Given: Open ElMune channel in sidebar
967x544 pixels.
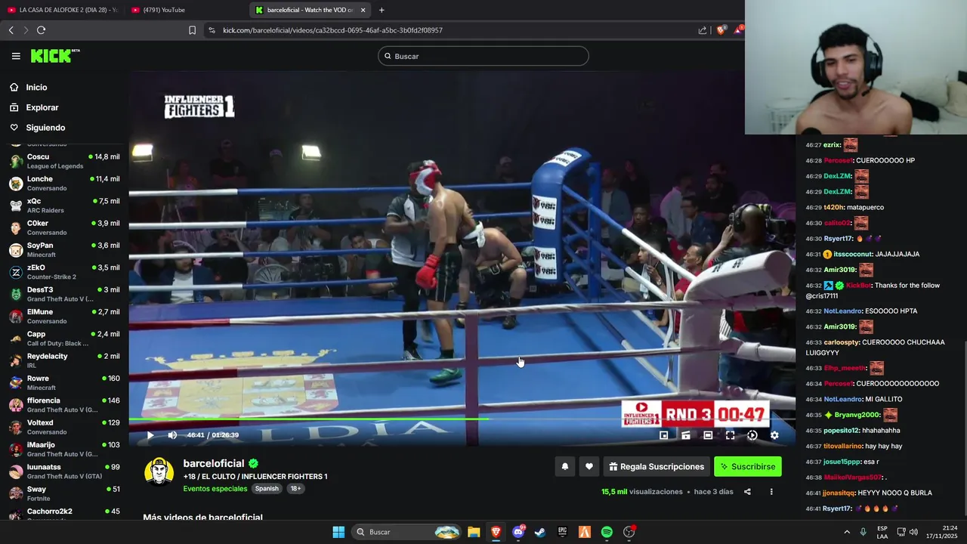Looking at the screenshot, I should (x=64, y=316).
